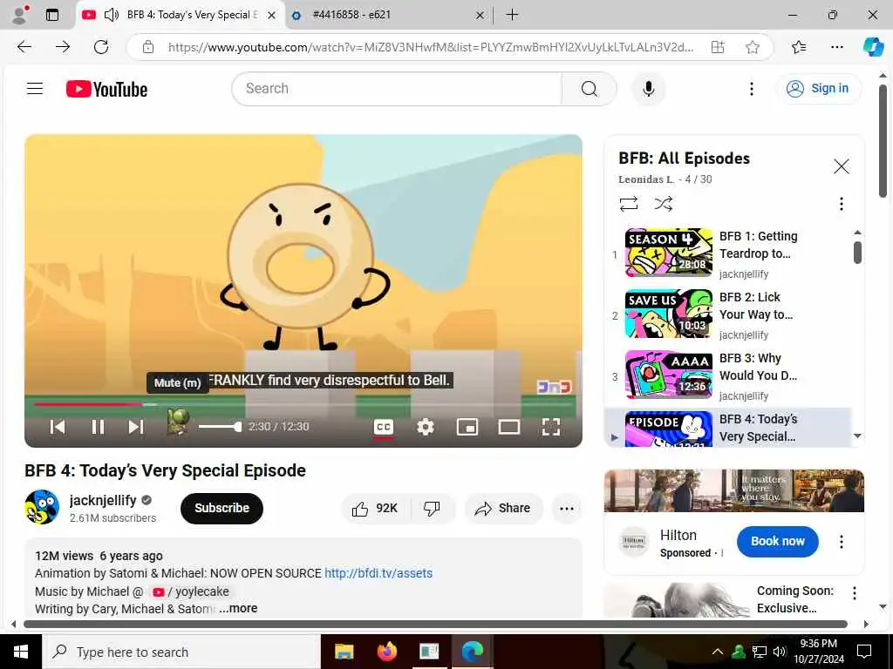The image size is (893, 669).
Task: Refresh the page
Action: tap(101, 47)
